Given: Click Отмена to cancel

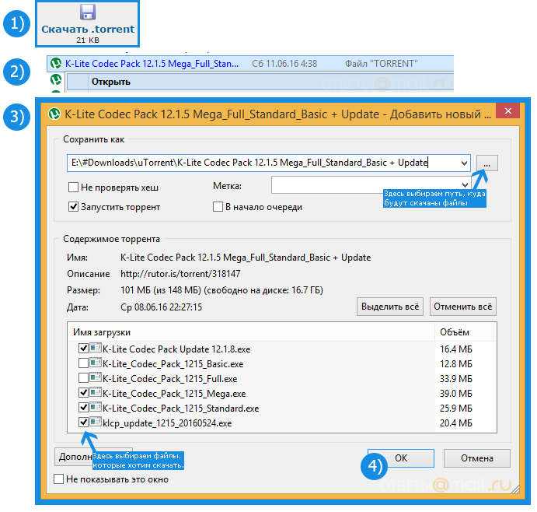Looking at the screenshot, I should pos(476,458).
